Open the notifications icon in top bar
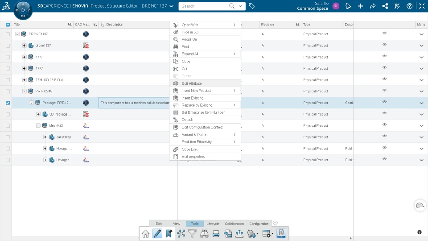 [348, 6]
